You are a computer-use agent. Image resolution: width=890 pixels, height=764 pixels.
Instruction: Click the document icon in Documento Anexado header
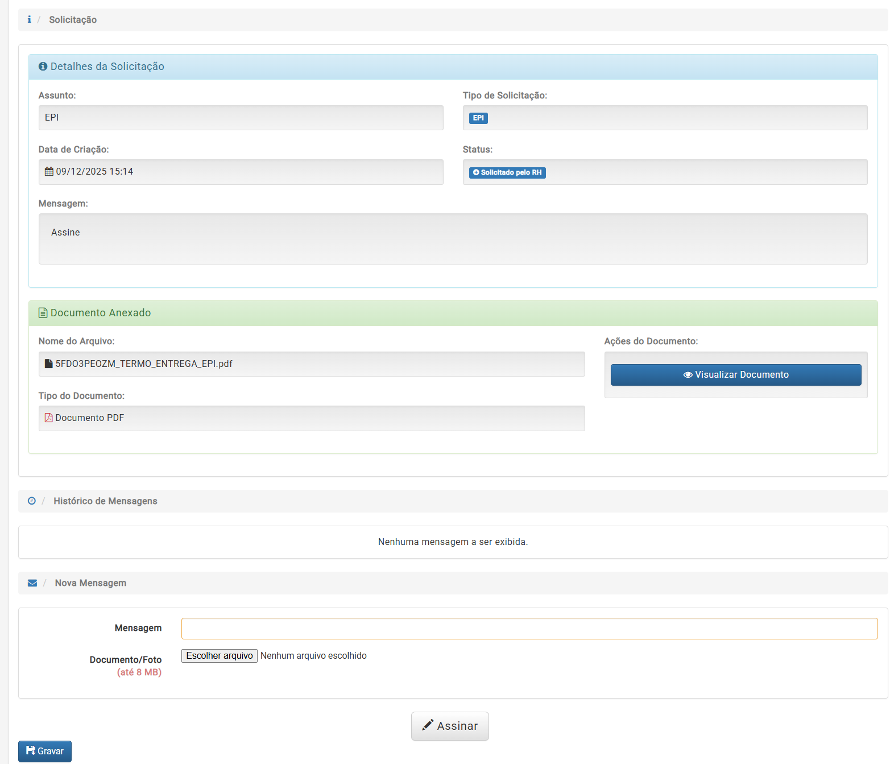[x=43, y=313]
